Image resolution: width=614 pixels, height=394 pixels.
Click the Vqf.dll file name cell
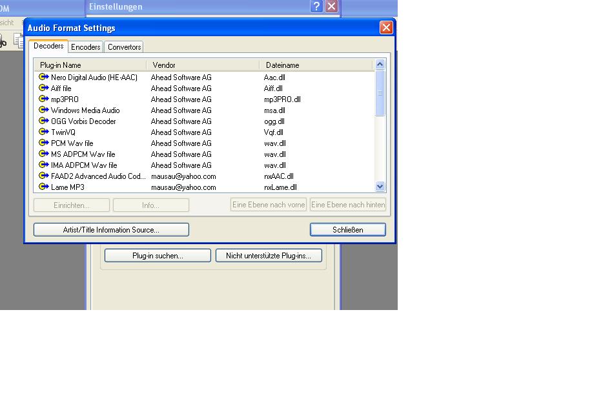273,132
